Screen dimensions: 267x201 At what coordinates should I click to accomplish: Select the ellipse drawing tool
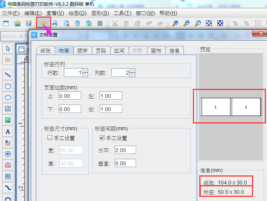coord(8,97)
